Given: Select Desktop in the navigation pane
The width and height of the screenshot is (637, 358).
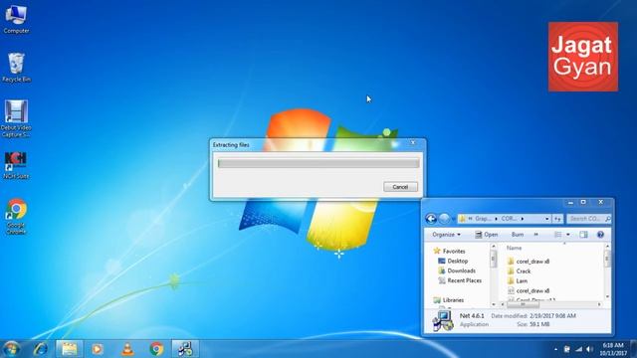Looking at the screenshot, I should [x=453, y=261].
